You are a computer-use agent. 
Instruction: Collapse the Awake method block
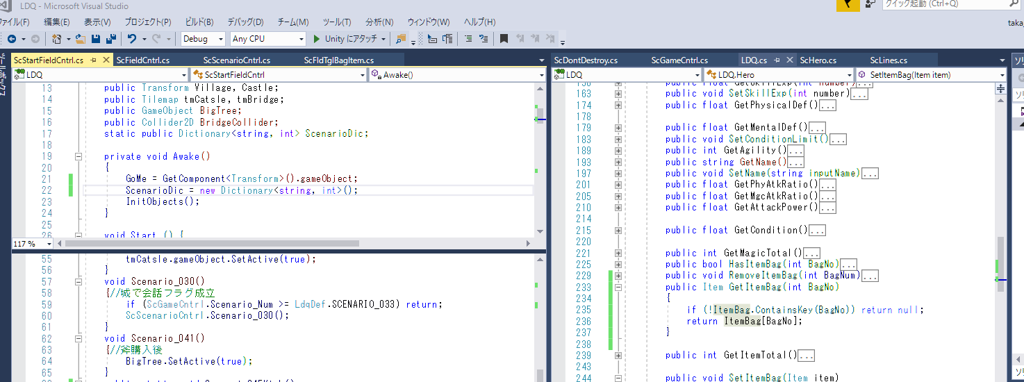tap(78, 156)
